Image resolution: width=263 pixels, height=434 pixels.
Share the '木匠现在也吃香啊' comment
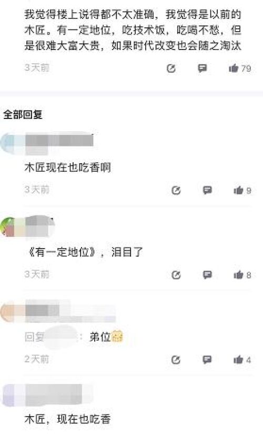176,190
